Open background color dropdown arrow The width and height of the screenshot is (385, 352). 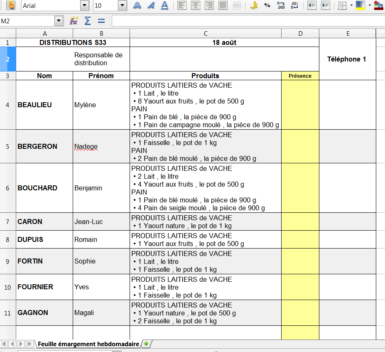coord(370,5)
